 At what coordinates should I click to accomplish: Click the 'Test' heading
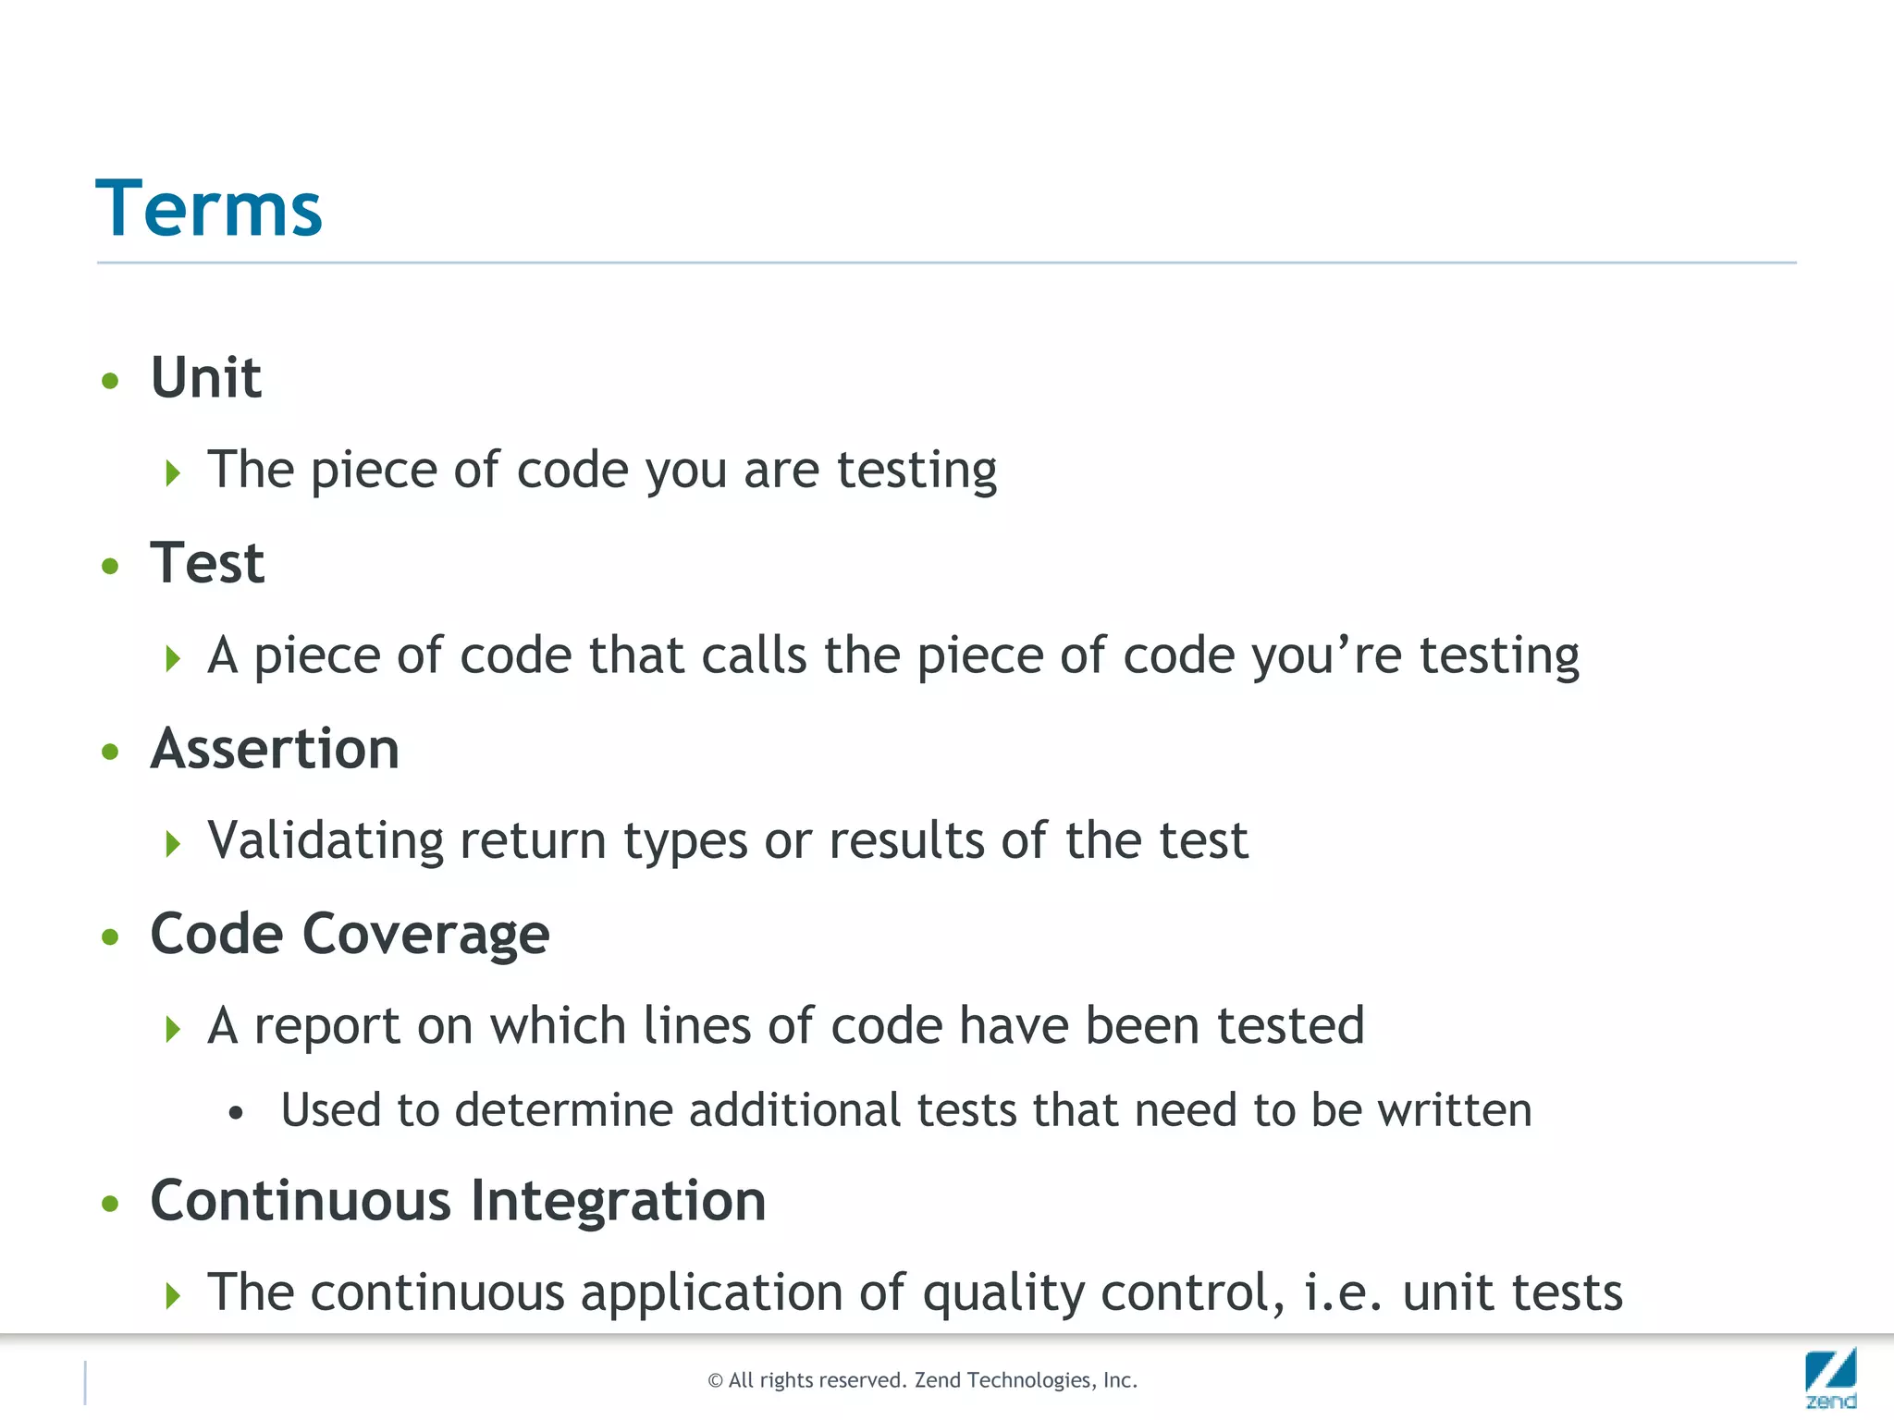pos(208,563)
